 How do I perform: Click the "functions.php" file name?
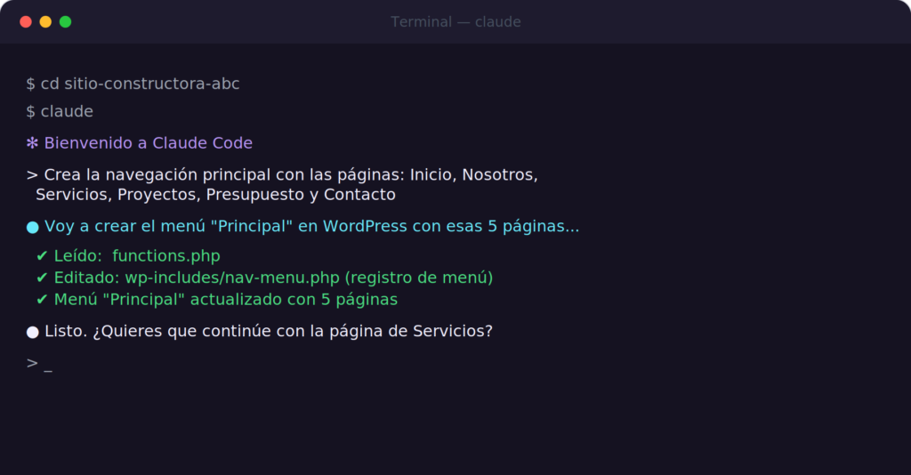tap(166, 256)
